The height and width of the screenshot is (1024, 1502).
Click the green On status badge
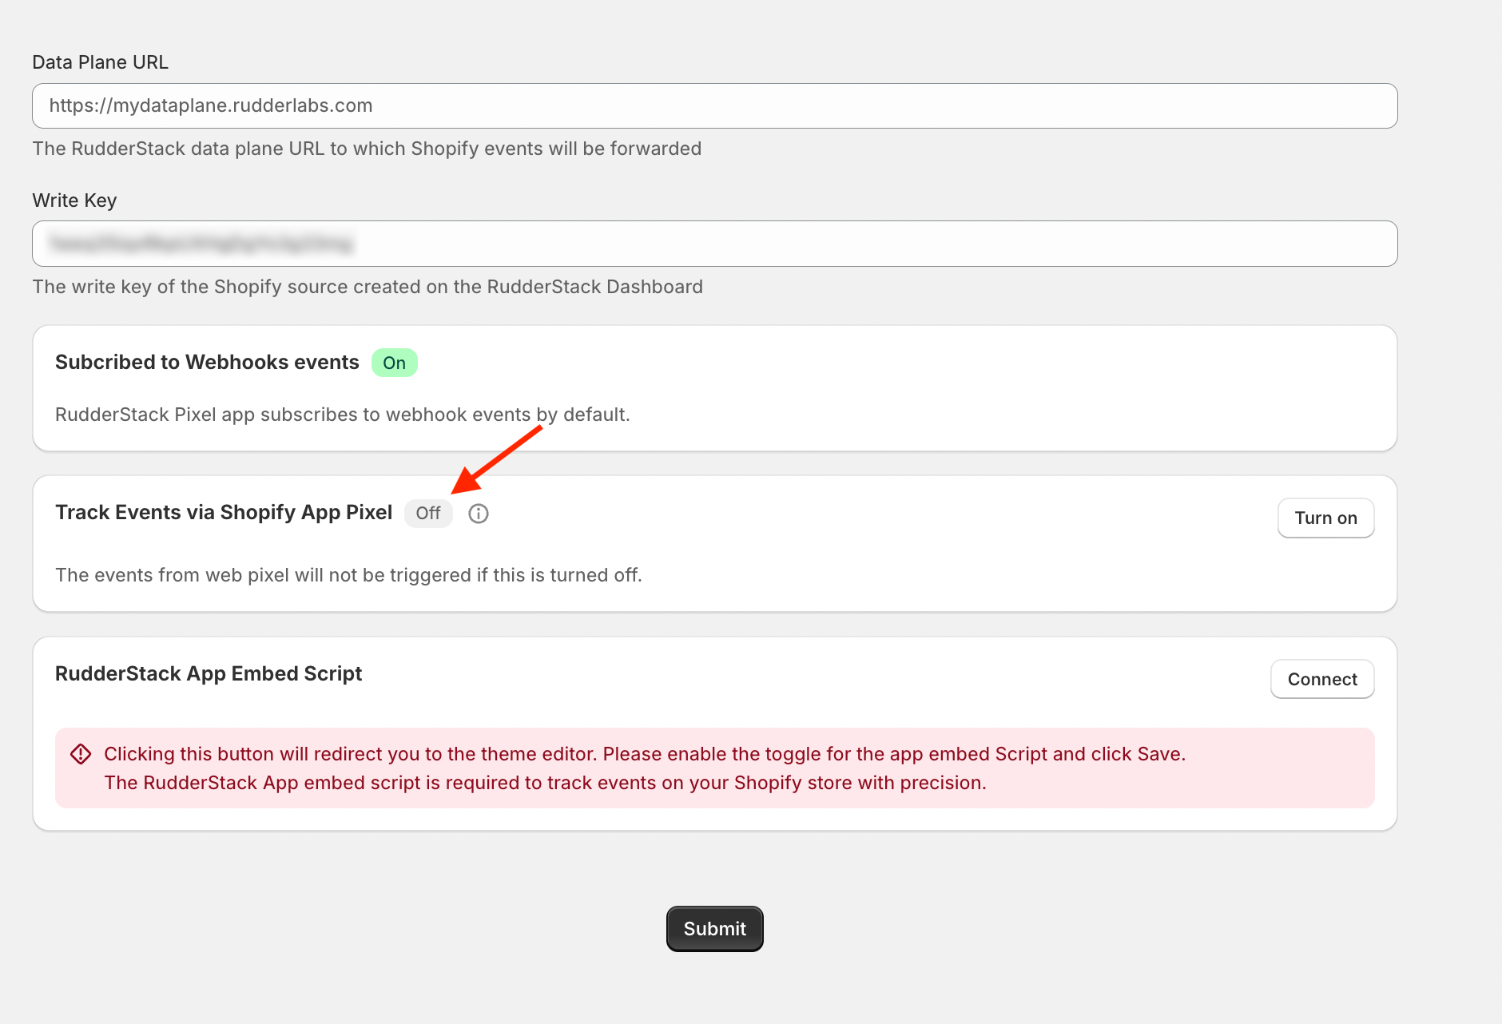(395, 363)
